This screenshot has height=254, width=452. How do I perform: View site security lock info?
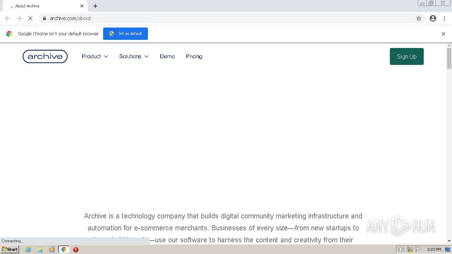(44, 18)
